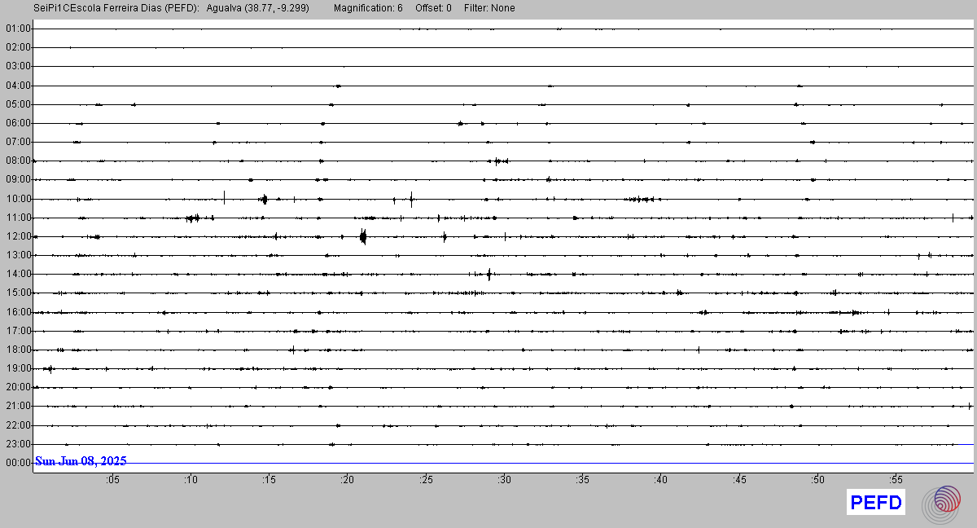Viewport: 977px width, 528px height.
Task: Select the 20:00 hour label
Action: click(18, 387)
